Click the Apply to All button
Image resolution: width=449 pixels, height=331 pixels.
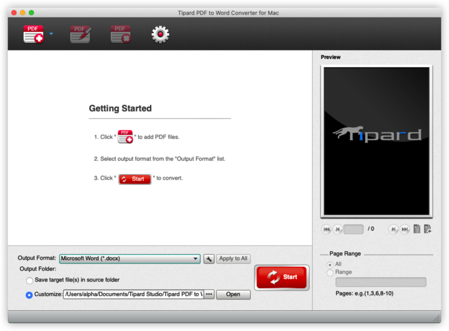point(233,259)
